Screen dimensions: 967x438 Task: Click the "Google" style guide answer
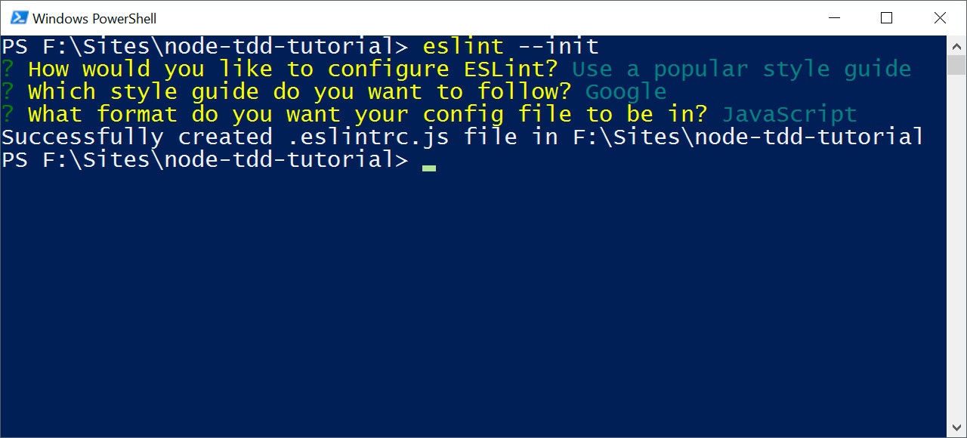[x=626, y=92]
